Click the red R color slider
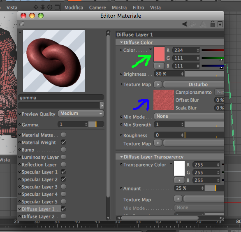The width and height of the screenshot is (241, 232). [213, 50]
